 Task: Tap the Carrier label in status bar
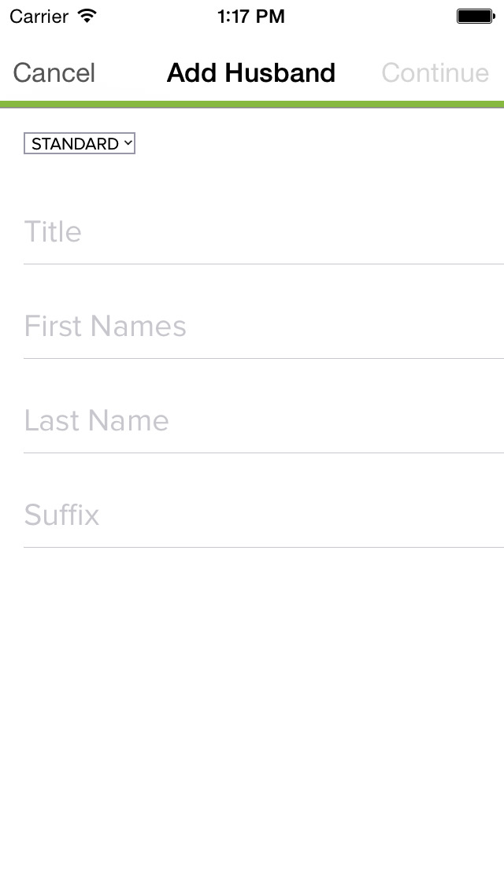tap(39, 17)
